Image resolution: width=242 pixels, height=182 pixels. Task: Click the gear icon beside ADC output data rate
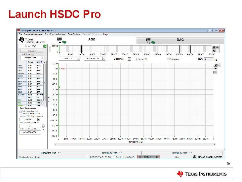click(x=43, y=126)
